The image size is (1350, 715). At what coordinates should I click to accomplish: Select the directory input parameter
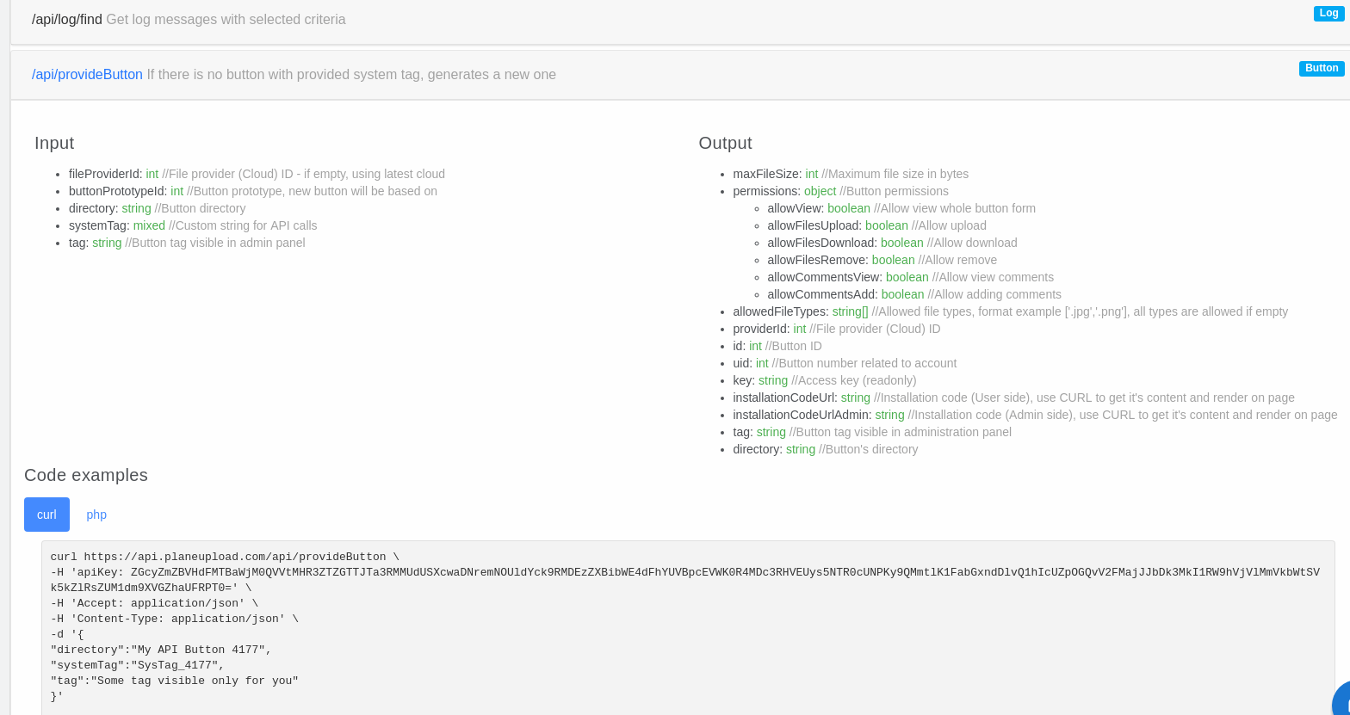[x=157, y=208]
